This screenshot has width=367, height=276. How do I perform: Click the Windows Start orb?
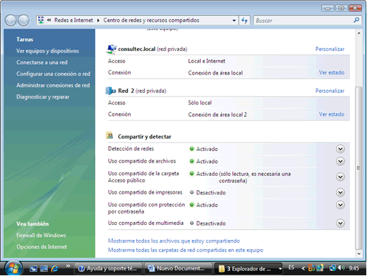pyautogui.click(x=13, y=268)
